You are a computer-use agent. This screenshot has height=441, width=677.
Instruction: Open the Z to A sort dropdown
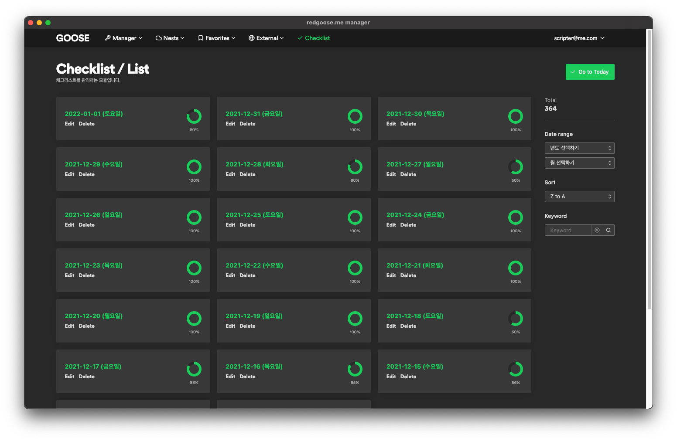tap(579, 197)
